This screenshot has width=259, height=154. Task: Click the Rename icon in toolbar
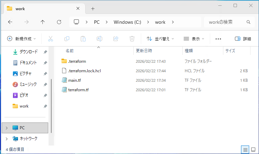pyautogui.click(x=99, y=39)
